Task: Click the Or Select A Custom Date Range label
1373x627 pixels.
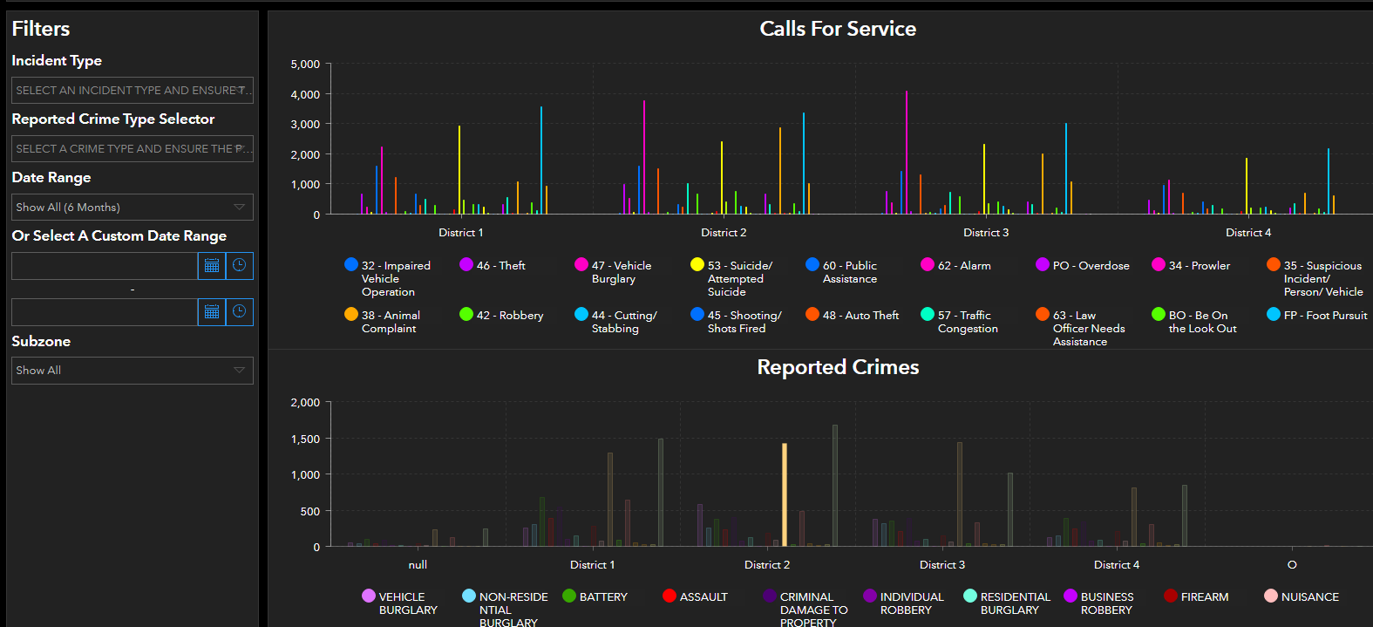Action: pyautogui.click(x=119, y=235)
